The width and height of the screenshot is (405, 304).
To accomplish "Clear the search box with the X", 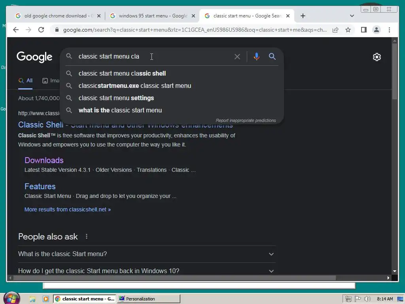I will coord(237,57).
